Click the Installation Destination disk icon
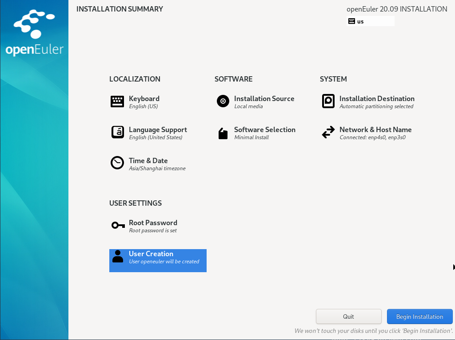The height and width of the screenshot is (340, 455). [x=328, y=102]
